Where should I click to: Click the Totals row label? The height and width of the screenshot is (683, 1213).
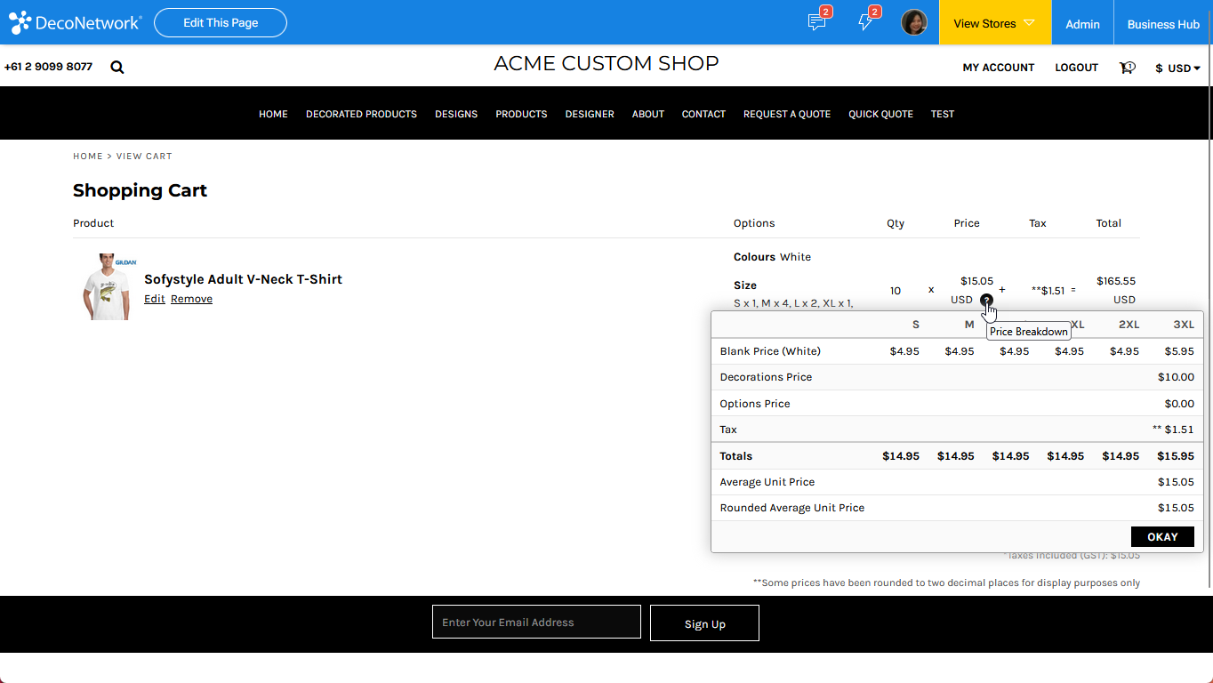point(736,456)
